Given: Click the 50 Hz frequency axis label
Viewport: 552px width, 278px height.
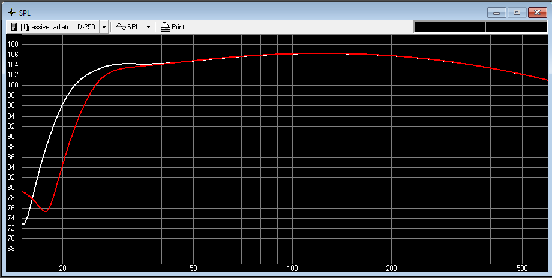Looking at the screenshot, I should (x=193, y=268).
